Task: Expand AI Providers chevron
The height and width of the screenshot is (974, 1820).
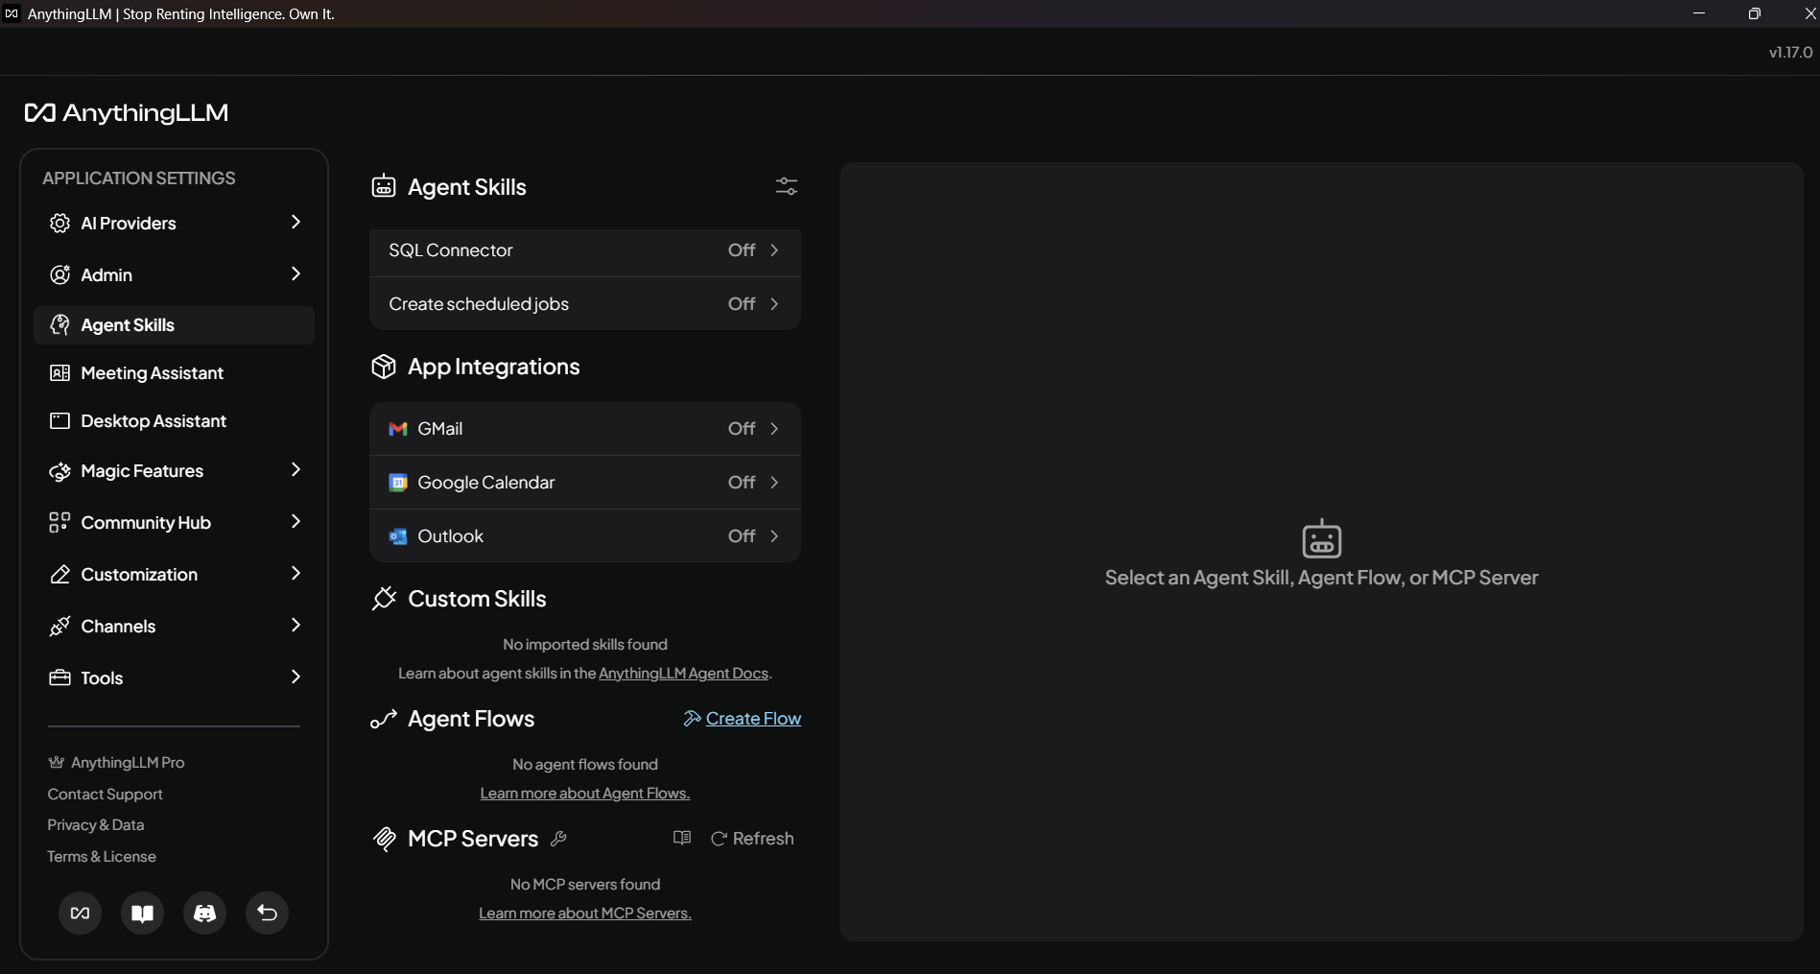Action: [295, 222]
